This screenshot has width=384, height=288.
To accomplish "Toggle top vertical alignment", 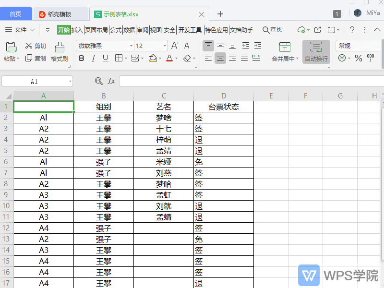I will coord(208,46).
